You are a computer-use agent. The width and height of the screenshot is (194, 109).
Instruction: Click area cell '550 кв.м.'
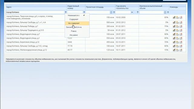(110, 38)
